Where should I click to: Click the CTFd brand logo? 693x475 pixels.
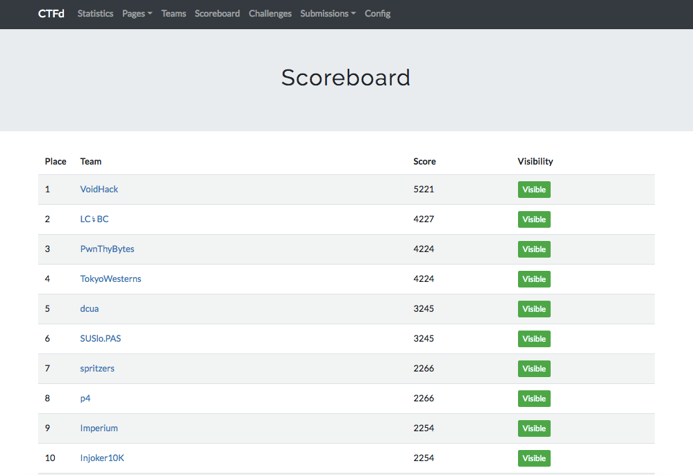pyautogui.click(x=51, y=13)
